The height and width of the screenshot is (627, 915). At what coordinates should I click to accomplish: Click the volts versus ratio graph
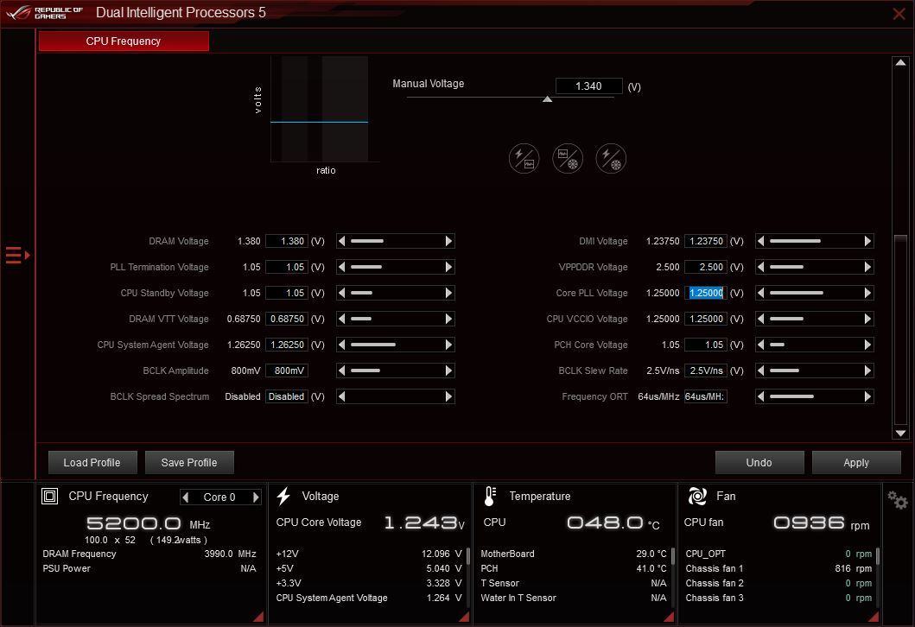tap(320, 109)
